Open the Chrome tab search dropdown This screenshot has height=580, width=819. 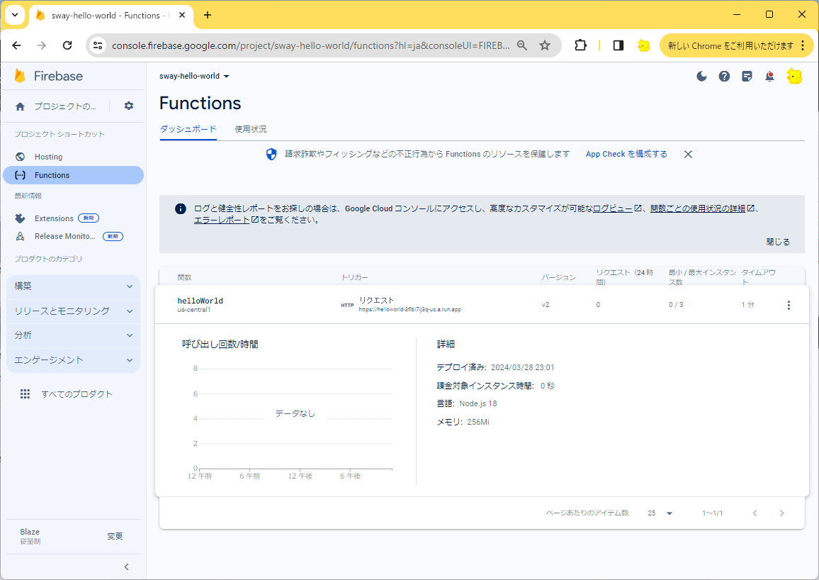pos(15,15)
